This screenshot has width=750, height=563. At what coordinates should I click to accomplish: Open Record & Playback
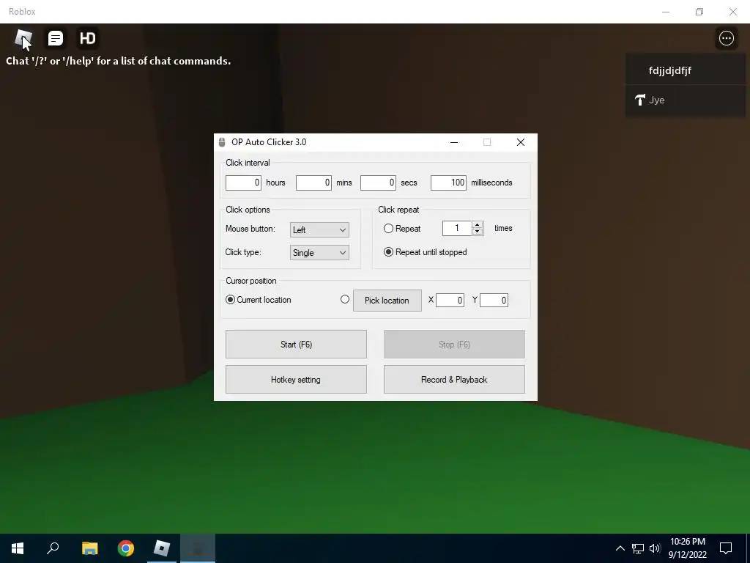[x=454, y=380]
